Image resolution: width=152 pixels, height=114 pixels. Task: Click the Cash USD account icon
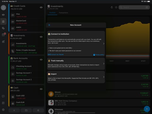coord(13,97)
